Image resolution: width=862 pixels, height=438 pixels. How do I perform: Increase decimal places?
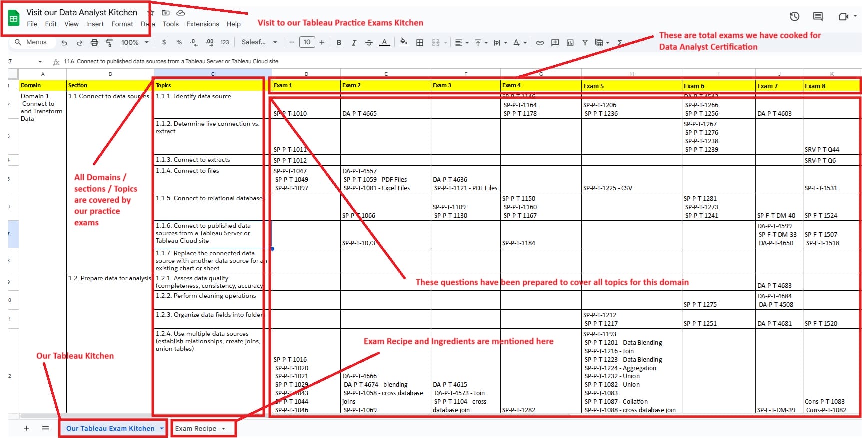(x=209, y=42)
